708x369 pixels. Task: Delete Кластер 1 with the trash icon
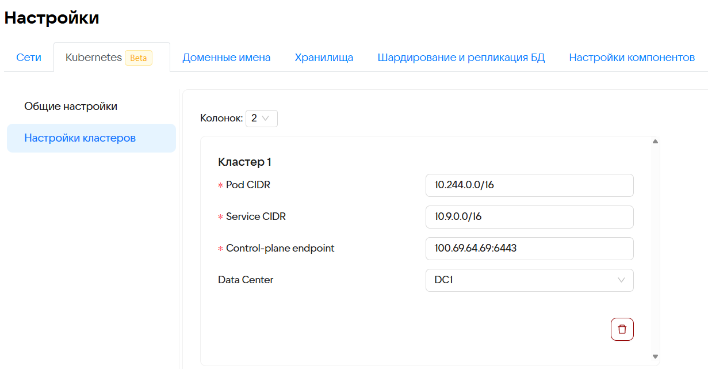tap(622, 329)
